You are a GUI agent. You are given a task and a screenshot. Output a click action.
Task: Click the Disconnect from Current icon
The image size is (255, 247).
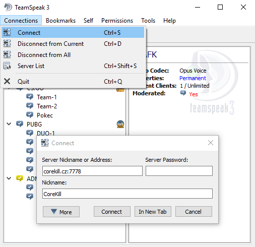pos(7,43)
